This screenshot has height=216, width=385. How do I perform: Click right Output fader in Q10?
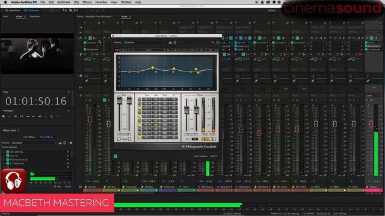click(x=197, y=110)
